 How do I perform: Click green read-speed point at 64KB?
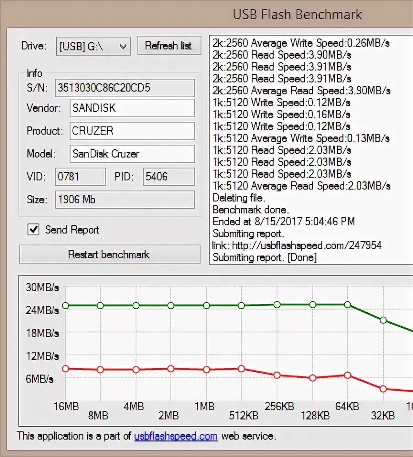click(348, 305)
